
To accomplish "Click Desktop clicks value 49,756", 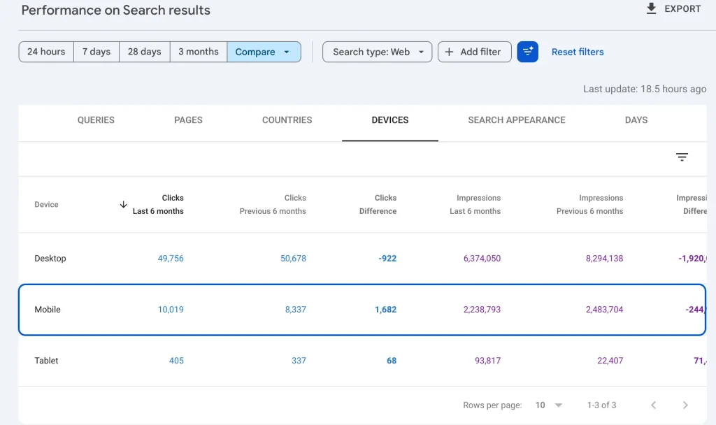I will [x=171, y=259].
